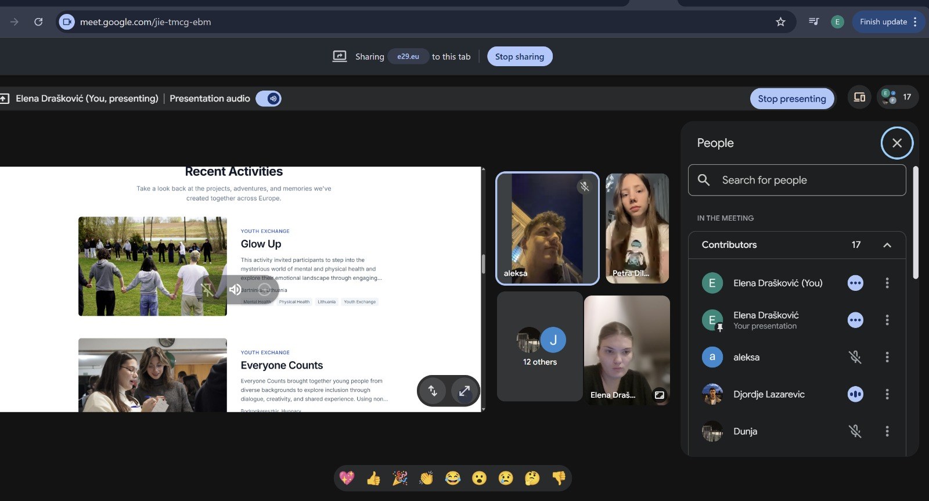The image size is (929, 501).
Task: Click the Youth Exchange tag
Action: point(359,302)
